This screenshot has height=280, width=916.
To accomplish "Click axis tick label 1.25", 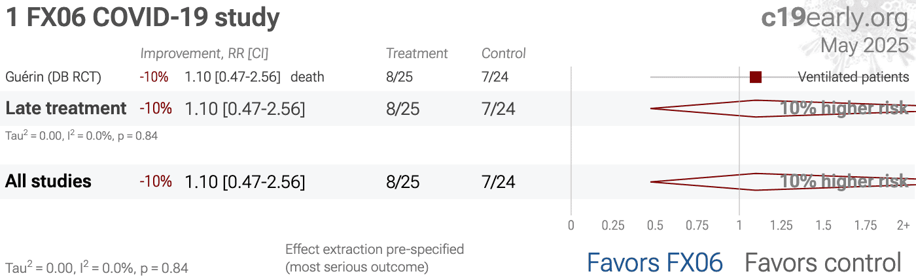I will [x=781, y=226].
